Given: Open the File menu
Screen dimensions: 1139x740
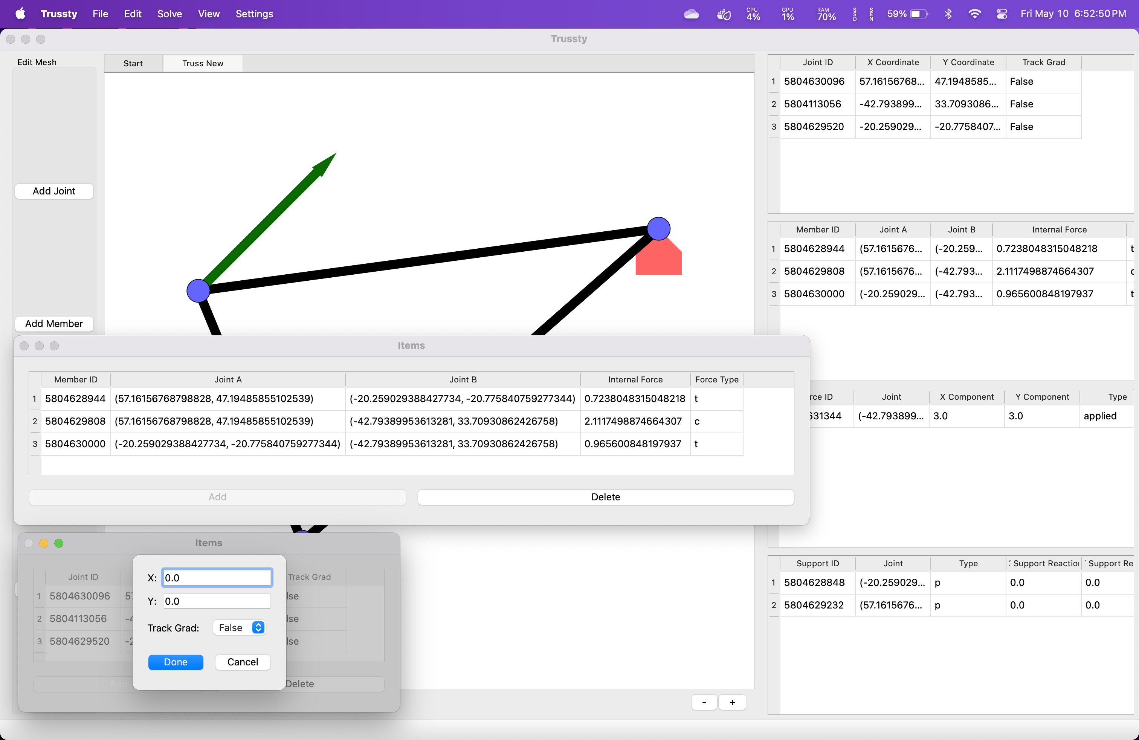Looking at the screenshot, I should (100, 14).
